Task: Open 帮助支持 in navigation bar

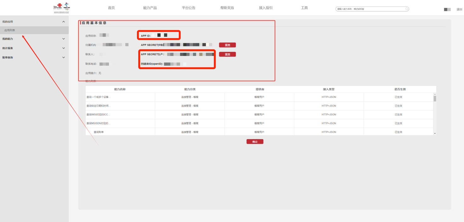Action: pos(227,8)
